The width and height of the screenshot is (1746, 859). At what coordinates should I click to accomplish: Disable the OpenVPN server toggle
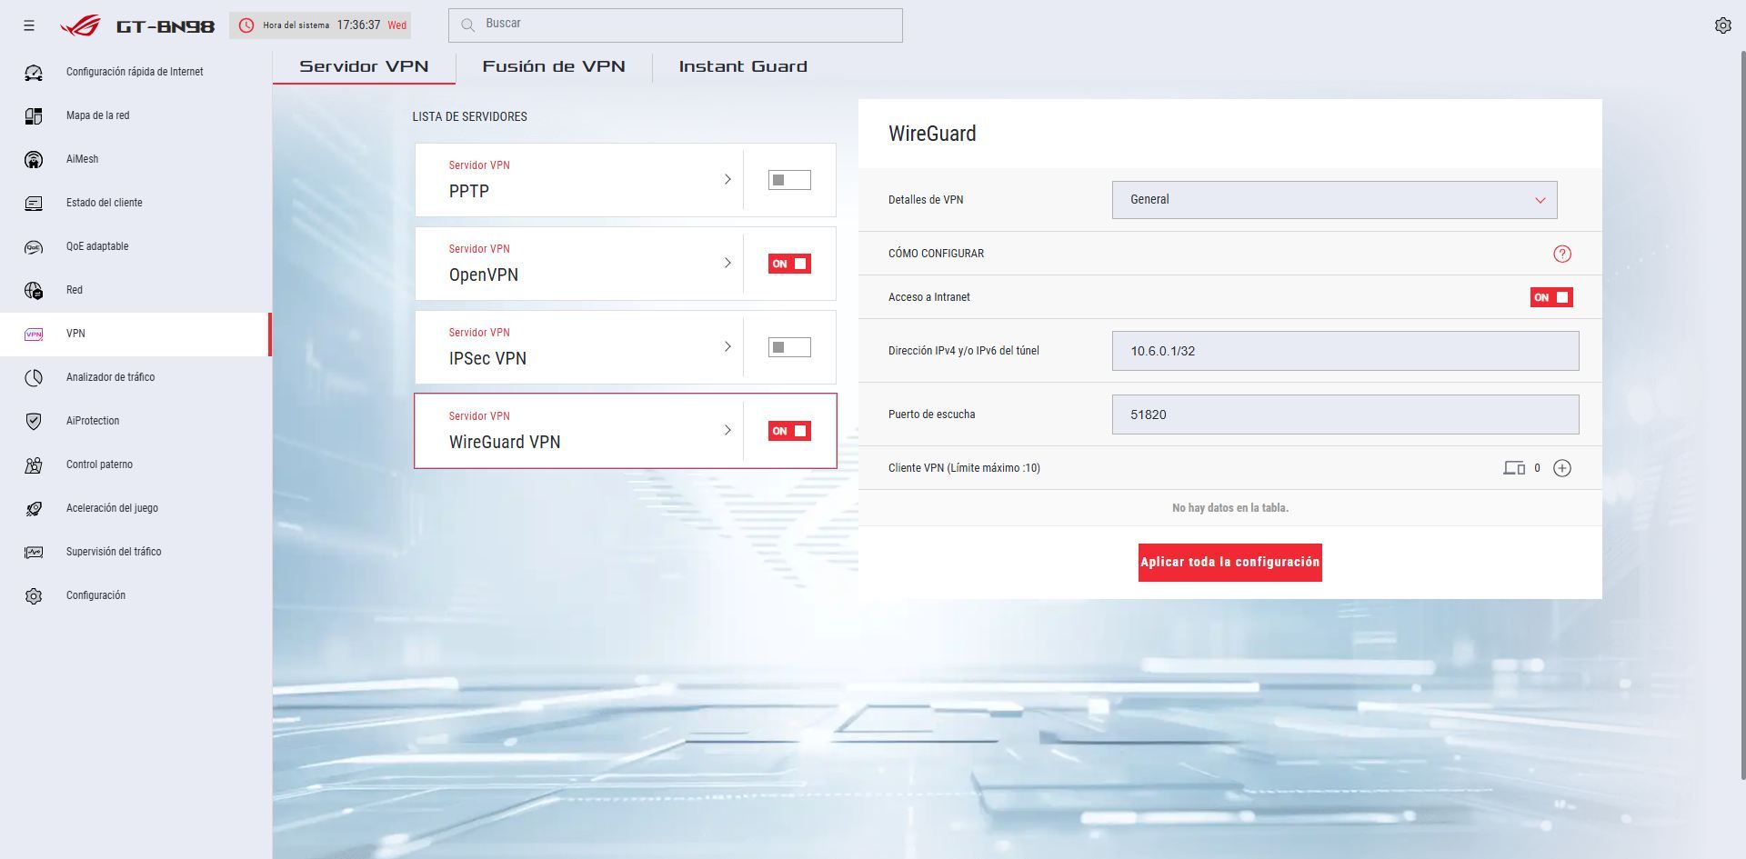789,264
